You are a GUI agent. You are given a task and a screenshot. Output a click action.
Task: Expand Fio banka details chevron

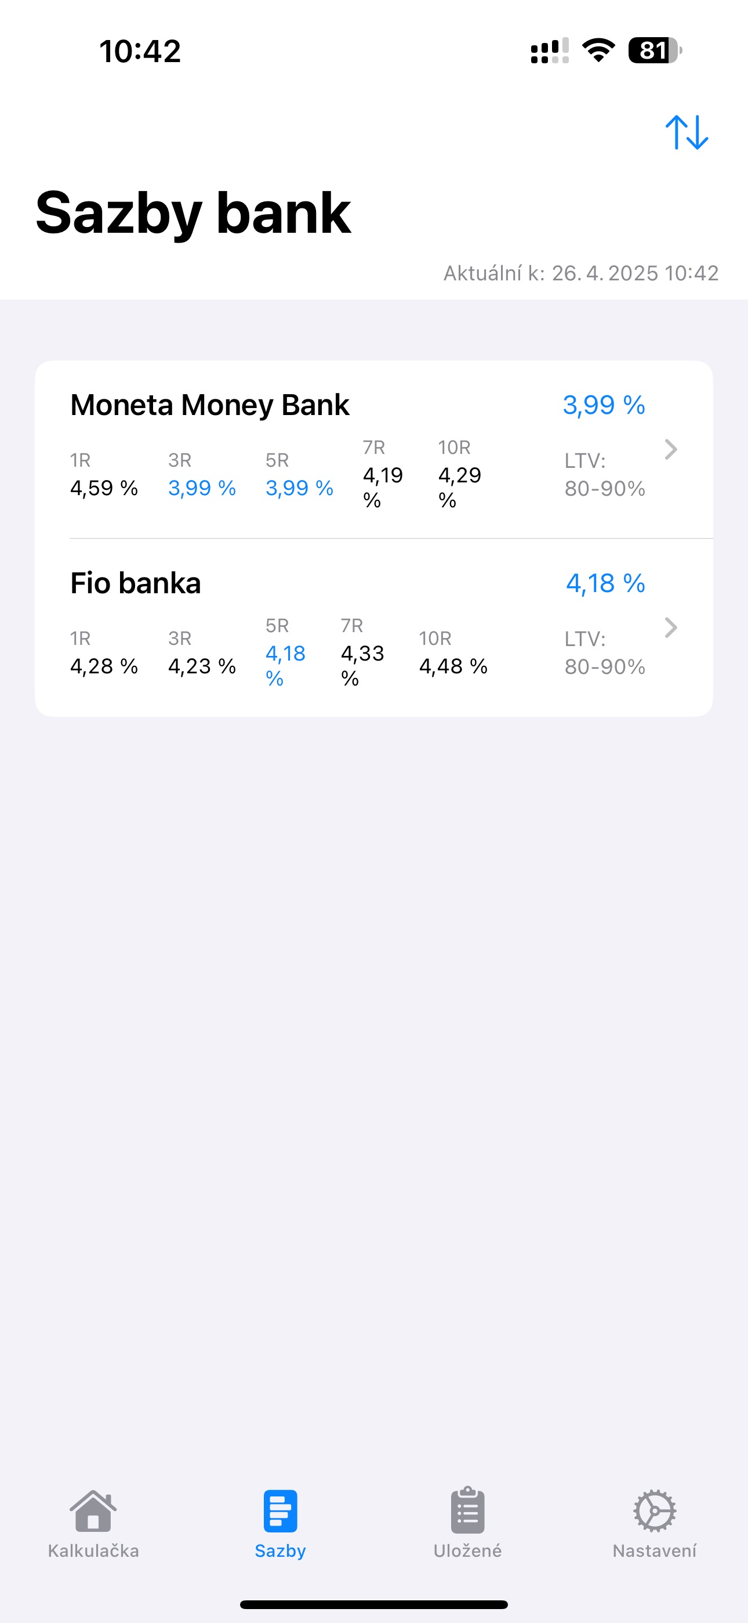[670, 627]
